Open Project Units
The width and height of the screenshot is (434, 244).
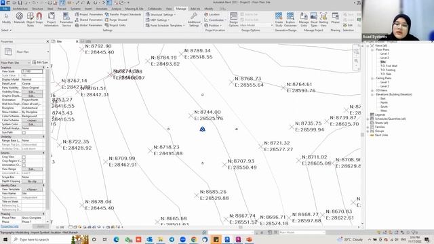click(115, 25)
